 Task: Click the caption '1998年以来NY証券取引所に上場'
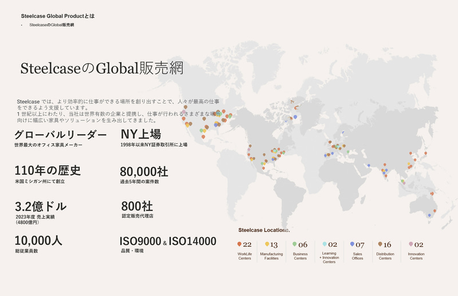154,145
